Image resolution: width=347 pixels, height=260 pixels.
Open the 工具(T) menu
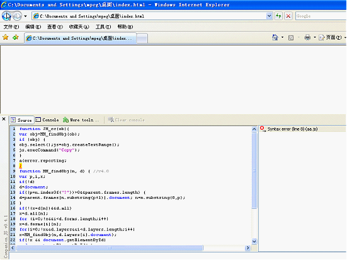pyautogui.click(x=103, y=27)
